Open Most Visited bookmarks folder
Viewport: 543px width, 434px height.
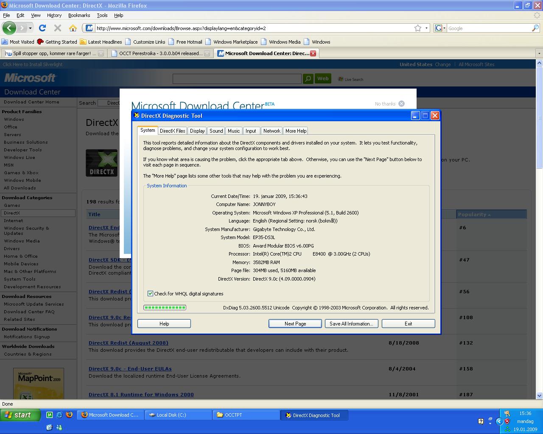pyautogui.click(x=18, y=42)
